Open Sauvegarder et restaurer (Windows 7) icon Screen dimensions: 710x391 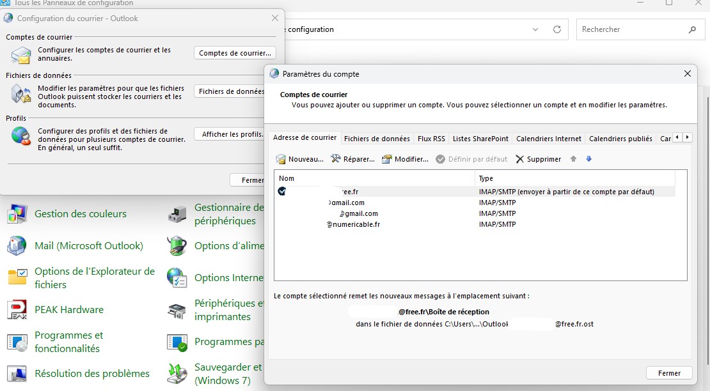(x=177, y=374)
